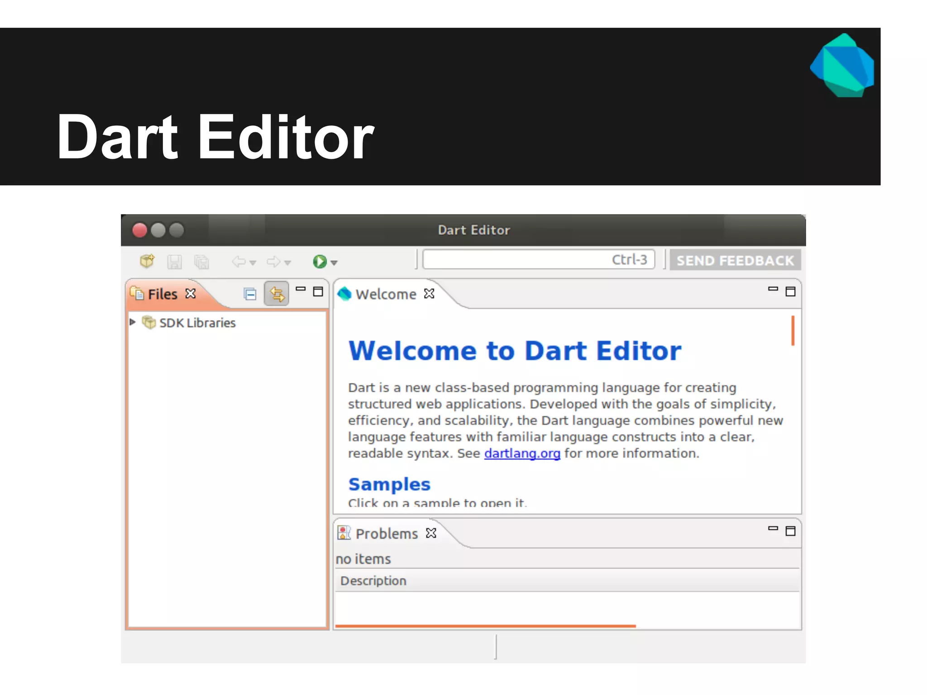Go forward with the right arrow icon
927x695 pixels.
[273, 262]
